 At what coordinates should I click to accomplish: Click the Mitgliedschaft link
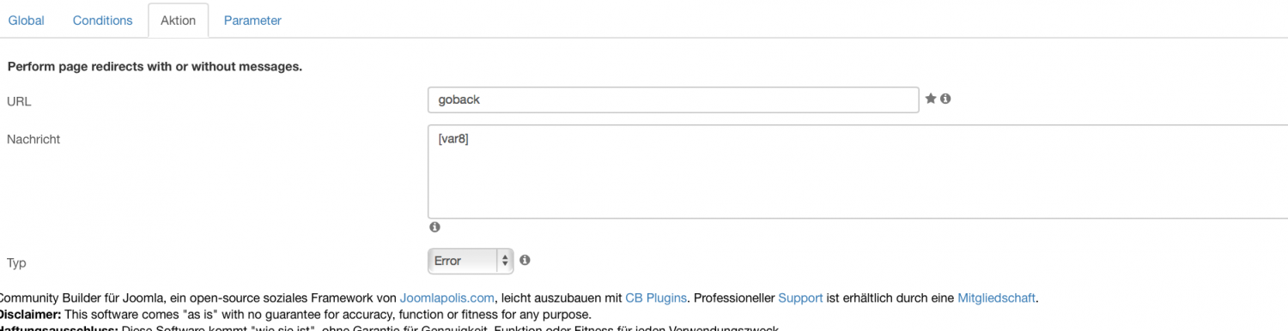[x=997, y=298]
